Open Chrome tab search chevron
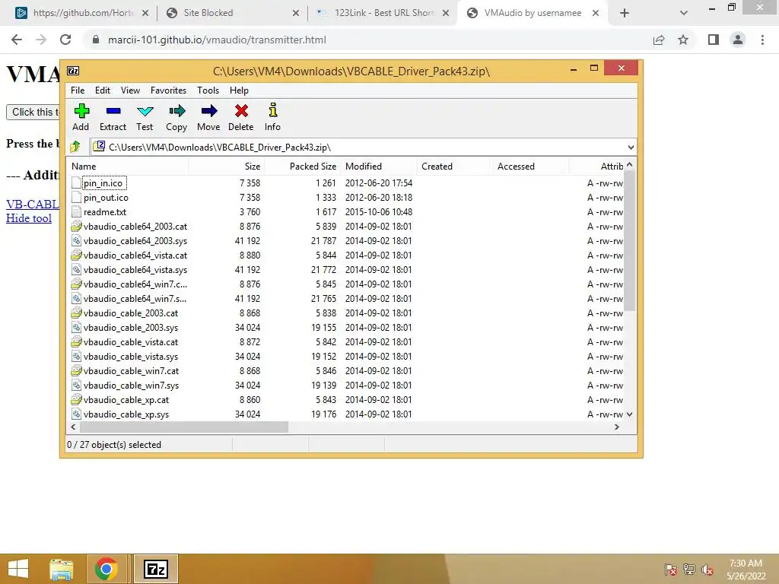The height and width of the screenshot is (584, 779). coord(684,13)
